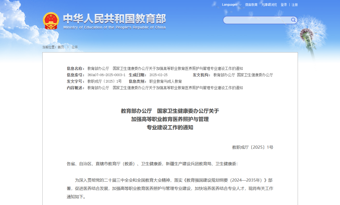
Task: Click the national emblem logo
Action: [x=51, y=21]
